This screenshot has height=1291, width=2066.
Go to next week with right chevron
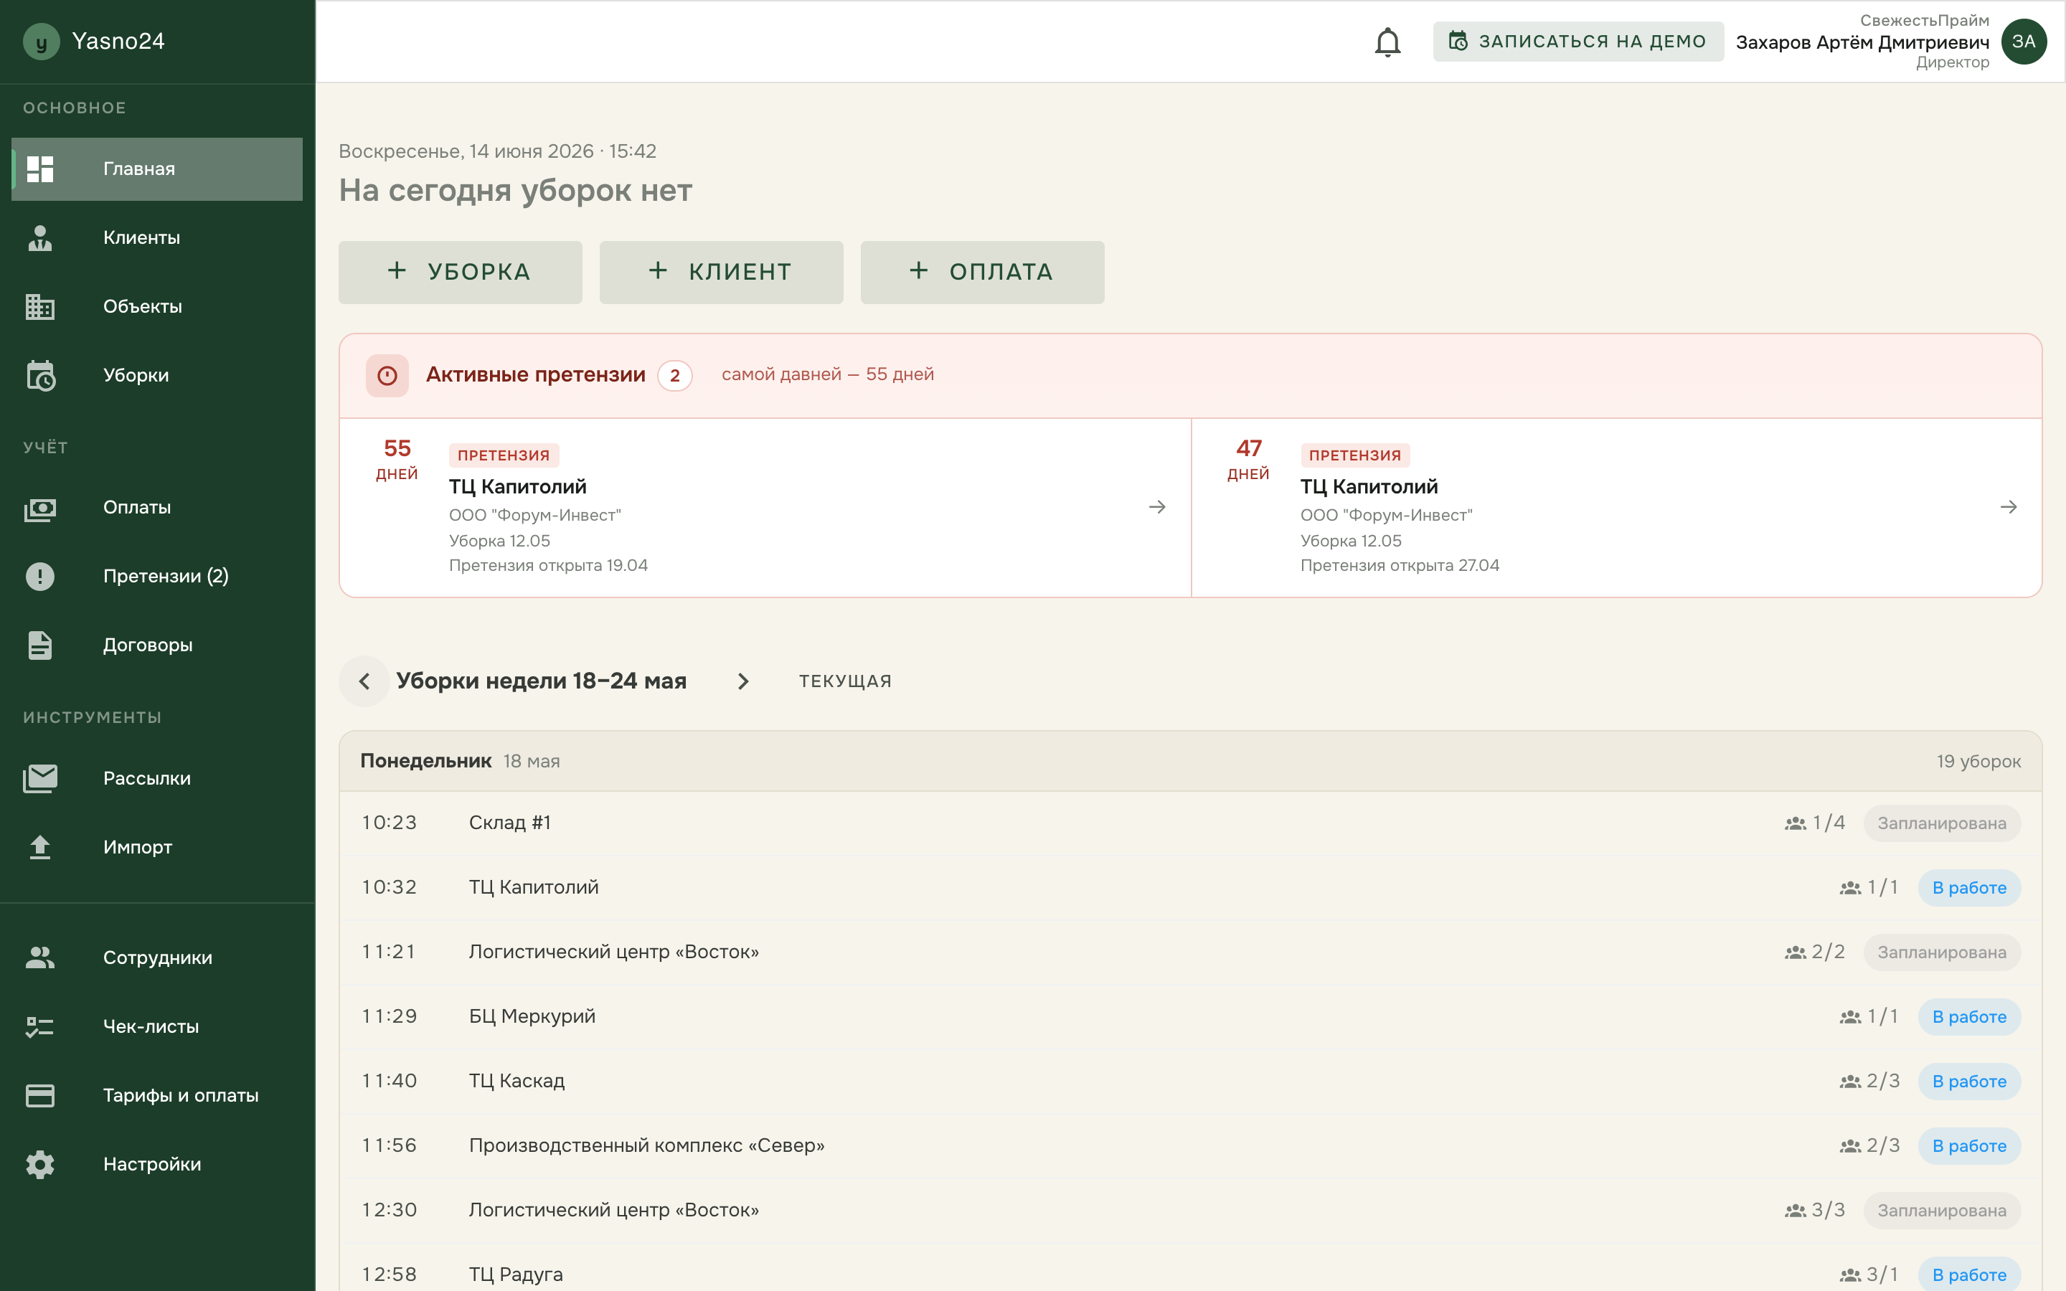coord(742,681)
